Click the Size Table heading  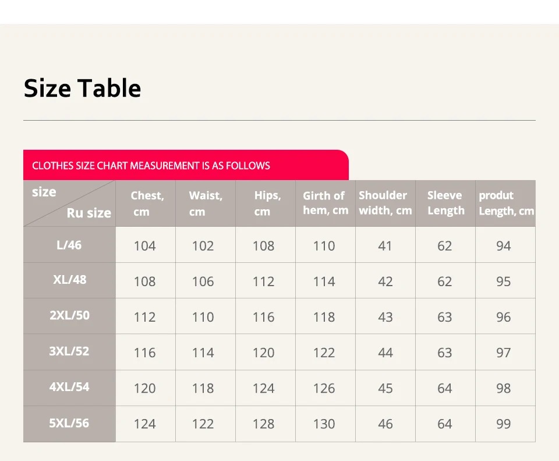tap(82, 88)
